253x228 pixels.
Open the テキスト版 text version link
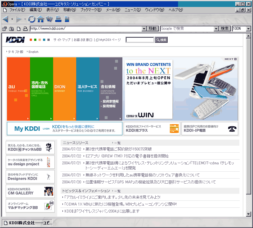coord(15,52)
